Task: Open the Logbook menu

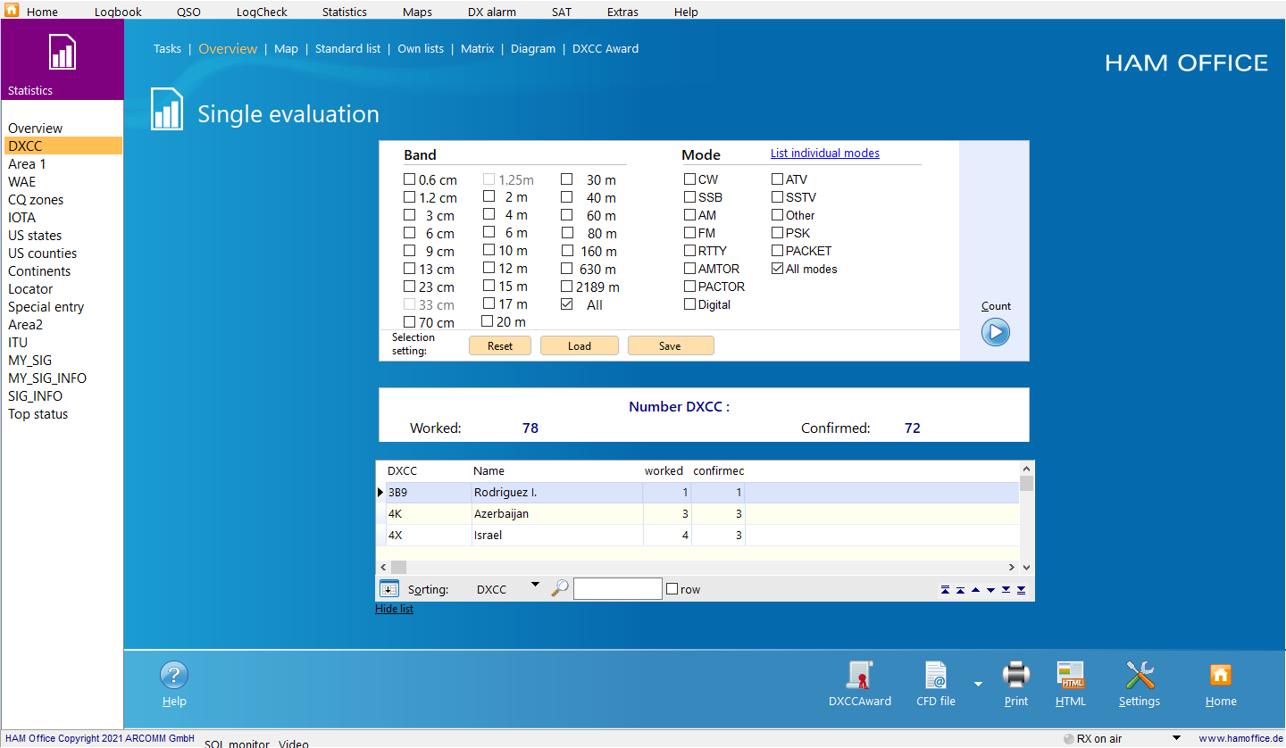Action: click(x=118, y=12)
